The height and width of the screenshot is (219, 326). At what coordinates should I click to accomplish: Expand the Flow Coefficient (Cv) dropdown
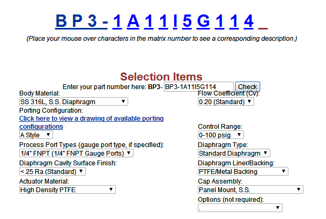[x=226, y=101]
